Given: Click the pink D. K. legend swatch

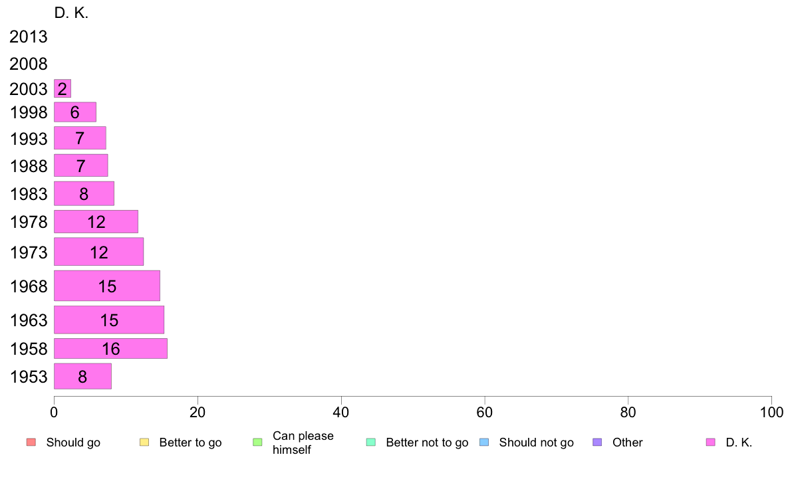Looking at the screenshot, I should (x=710, y=442).
